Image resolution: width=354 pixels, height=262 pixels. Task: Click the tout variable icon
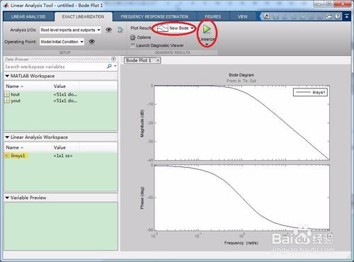[7, 94]
